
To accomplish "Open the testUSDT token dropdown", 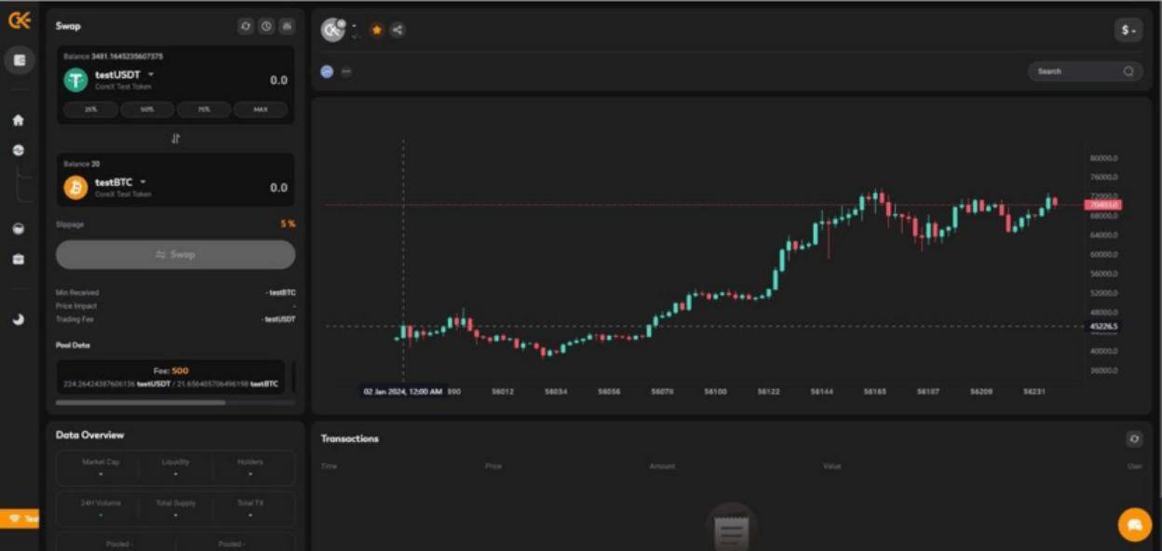I will pyautogui.click(x=151, y=74).
